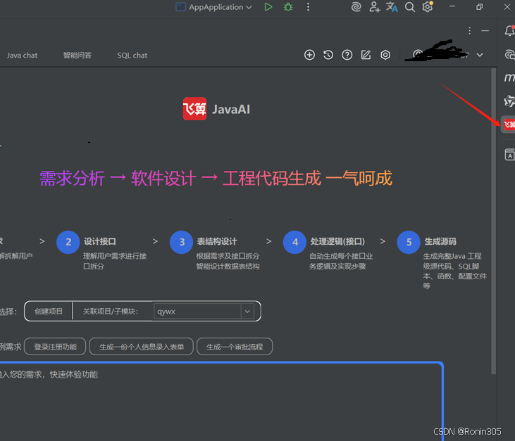Switch to Java chat tab
Image resolution: width=515 pixels, height=441 pixels.
22,56
